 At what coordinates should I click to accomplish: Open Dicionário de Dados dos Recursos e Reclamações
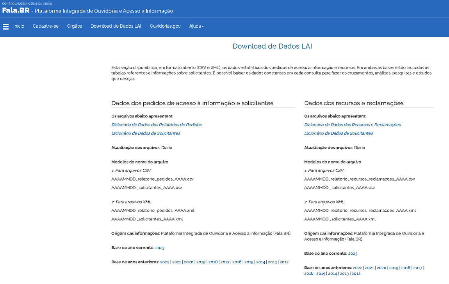[x=352, y=124]
